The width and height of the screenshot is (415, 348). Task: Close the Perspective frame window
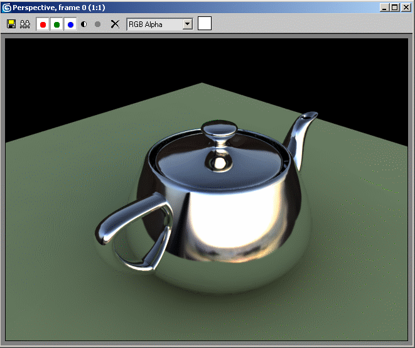406,8
